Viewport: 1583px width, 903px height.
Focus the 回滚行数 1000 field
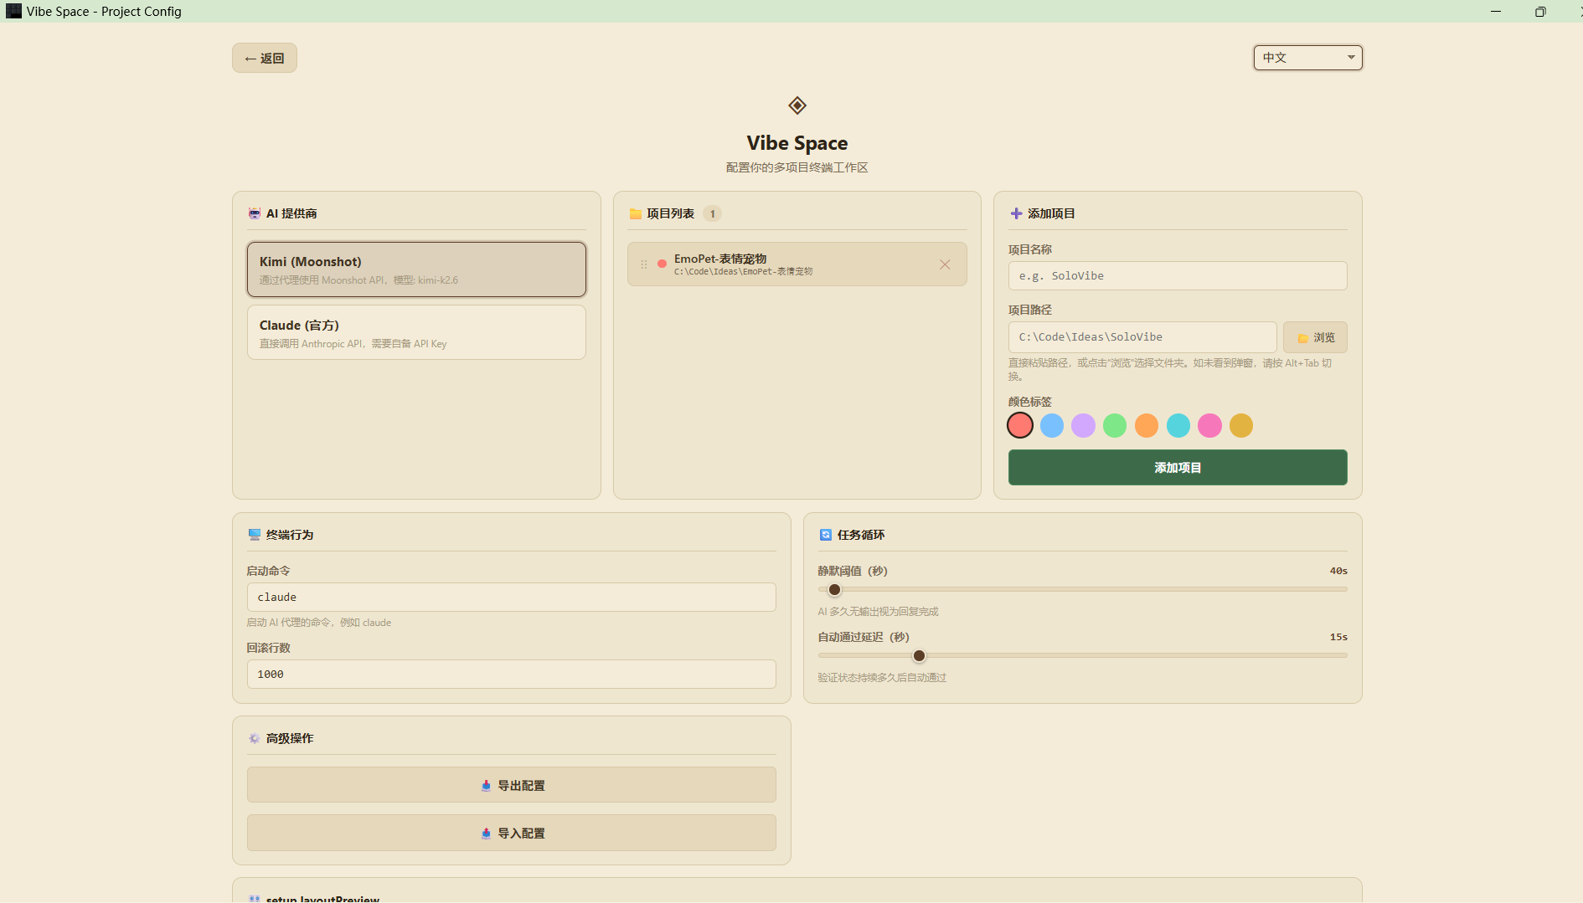pyautogui.click(x=512, y=674)
